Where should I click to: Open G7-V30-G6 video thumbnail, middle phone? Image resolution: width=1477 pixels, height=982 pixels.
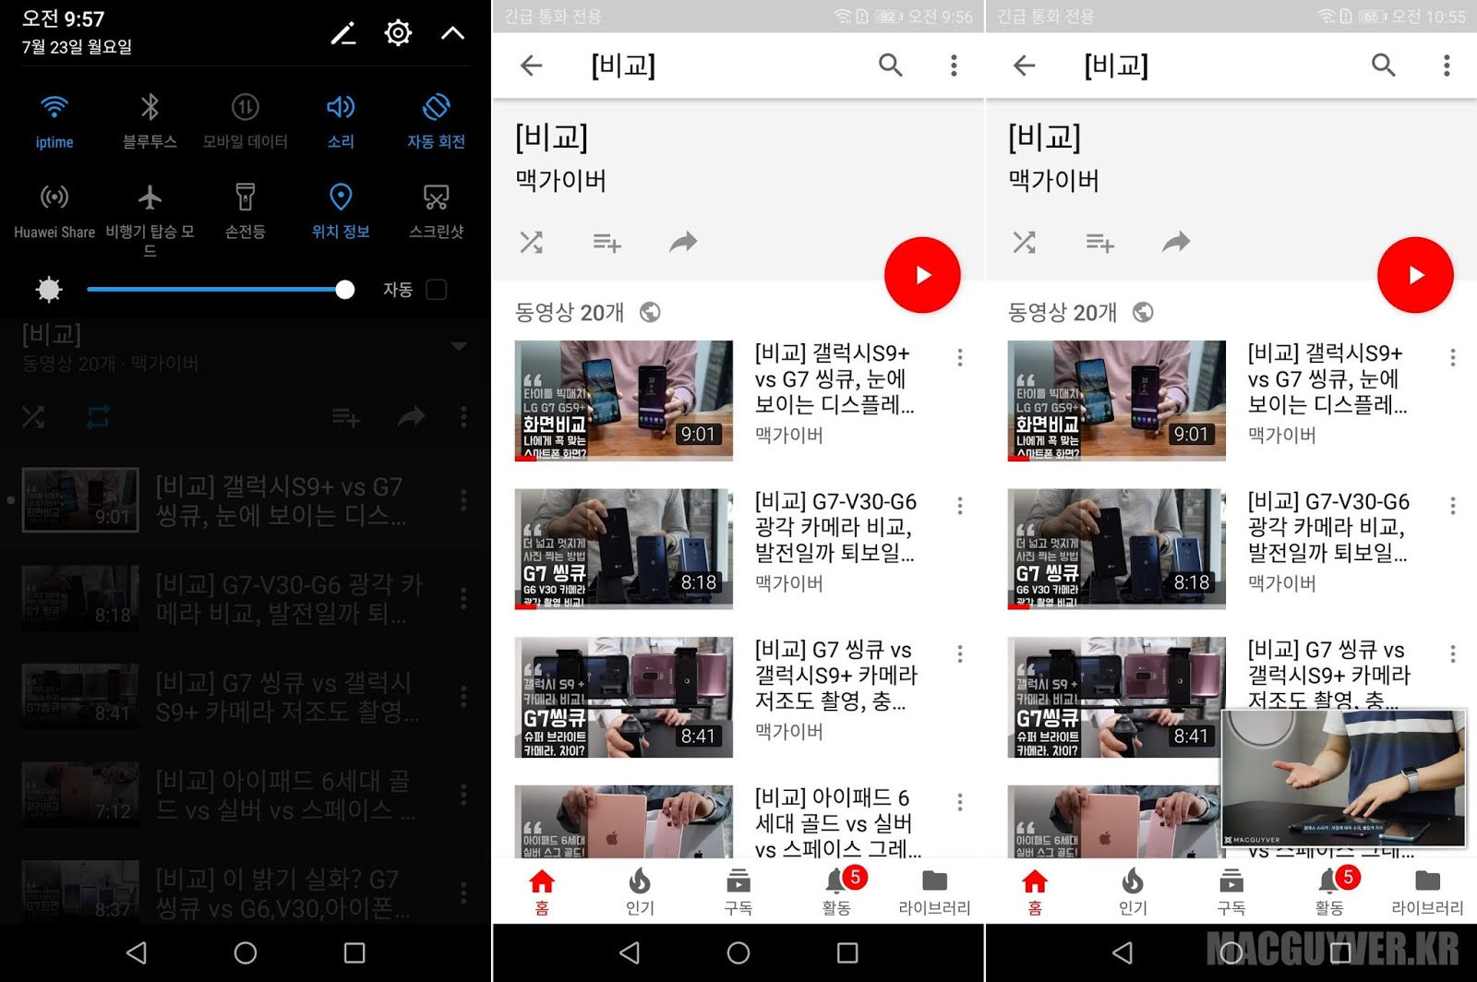pos(624,549)
